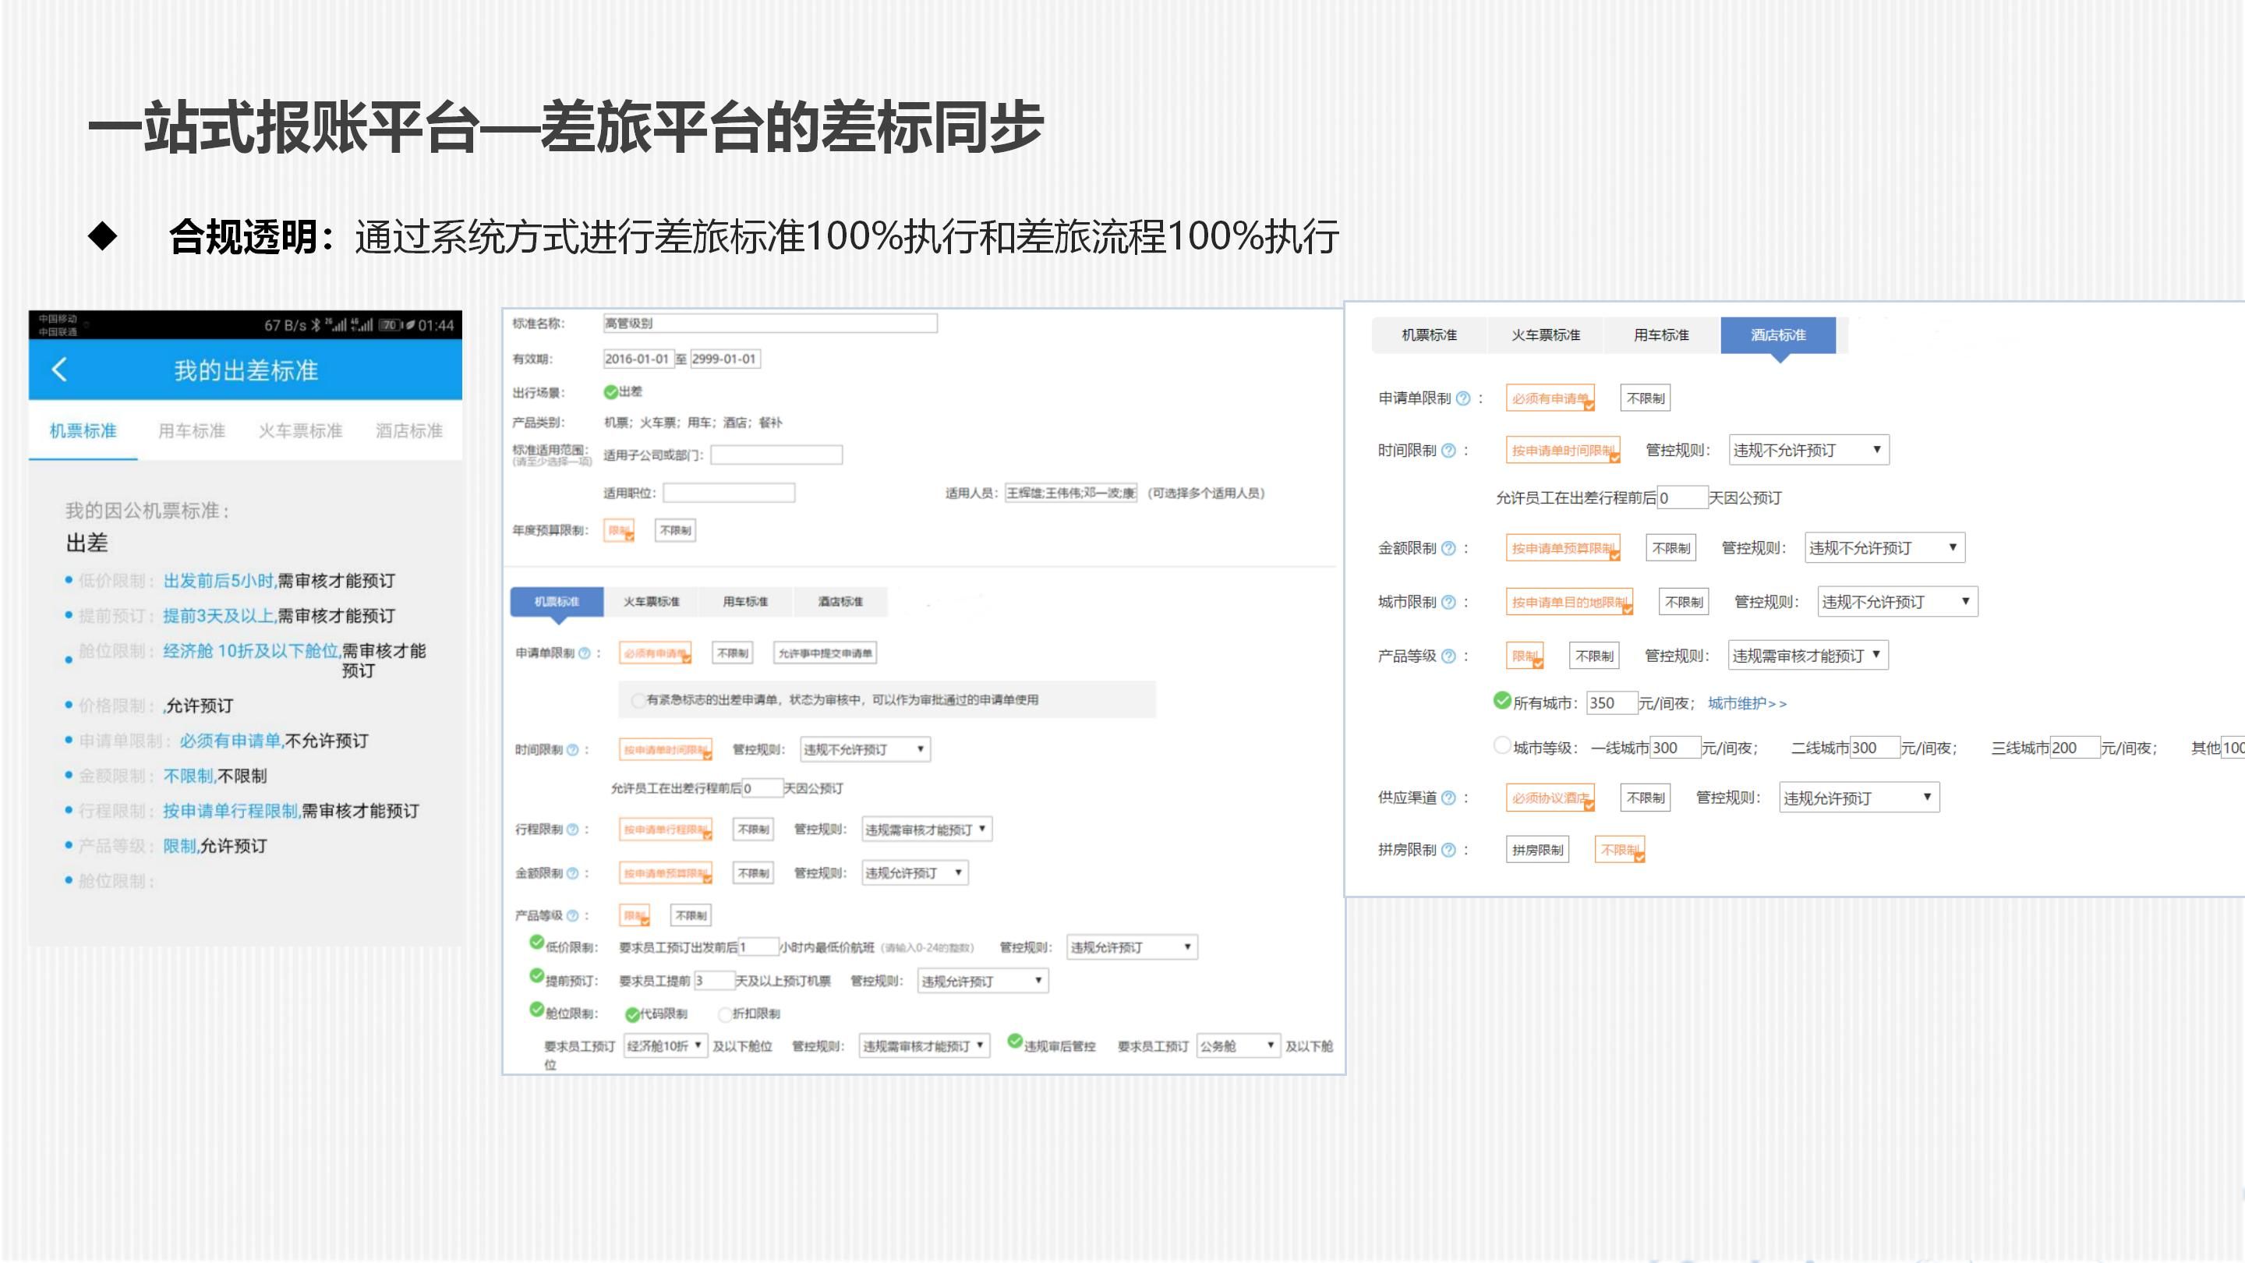Select the 代码限制 radio option

click(x=632, y=1014)
